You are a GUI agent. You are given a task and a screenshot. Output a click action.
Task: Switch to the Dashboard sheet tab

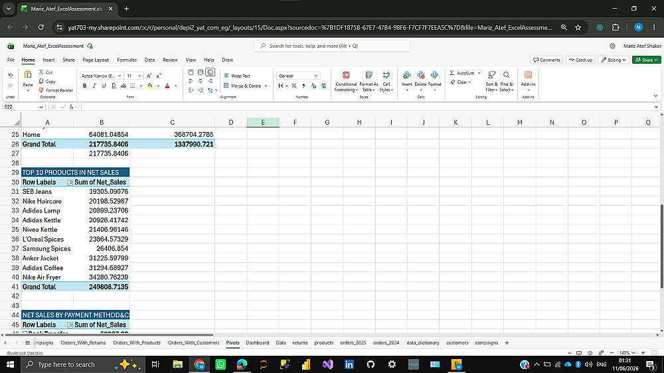[x=258, y=342]
